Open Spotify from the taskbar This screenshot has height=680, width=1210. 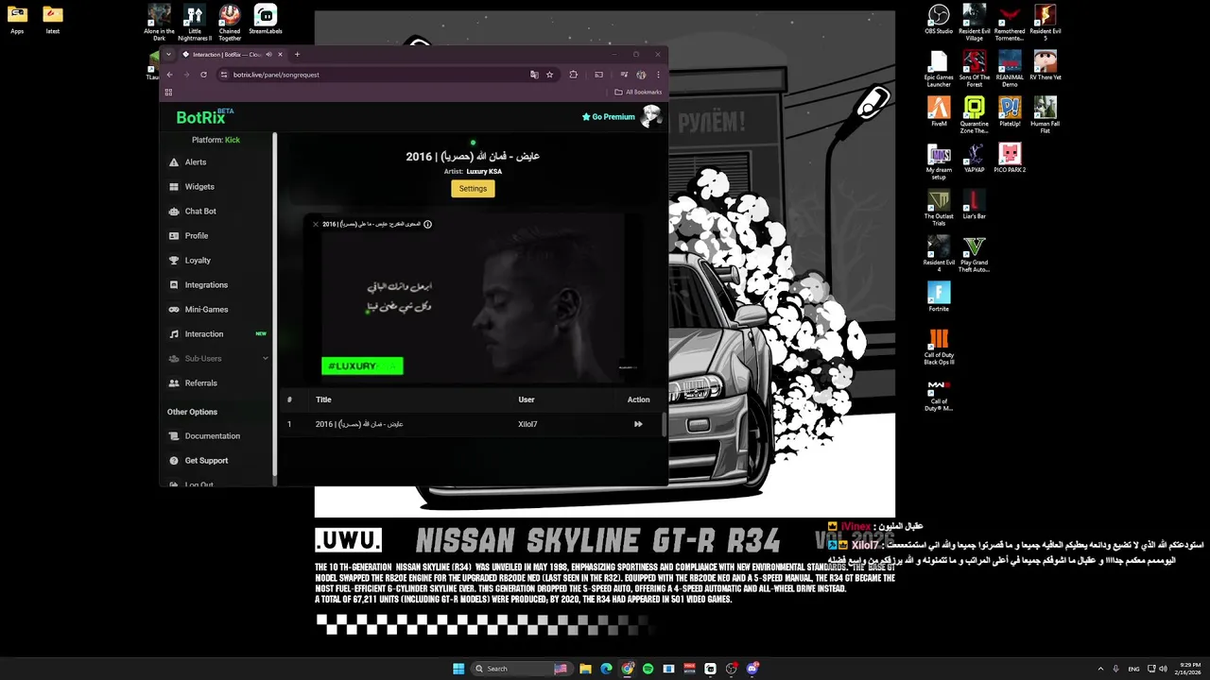pyautogui.click(x=648, y=669)
